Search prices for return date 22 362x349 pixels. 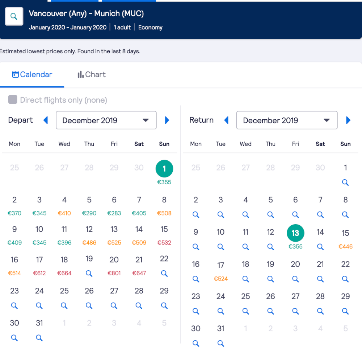345,279
